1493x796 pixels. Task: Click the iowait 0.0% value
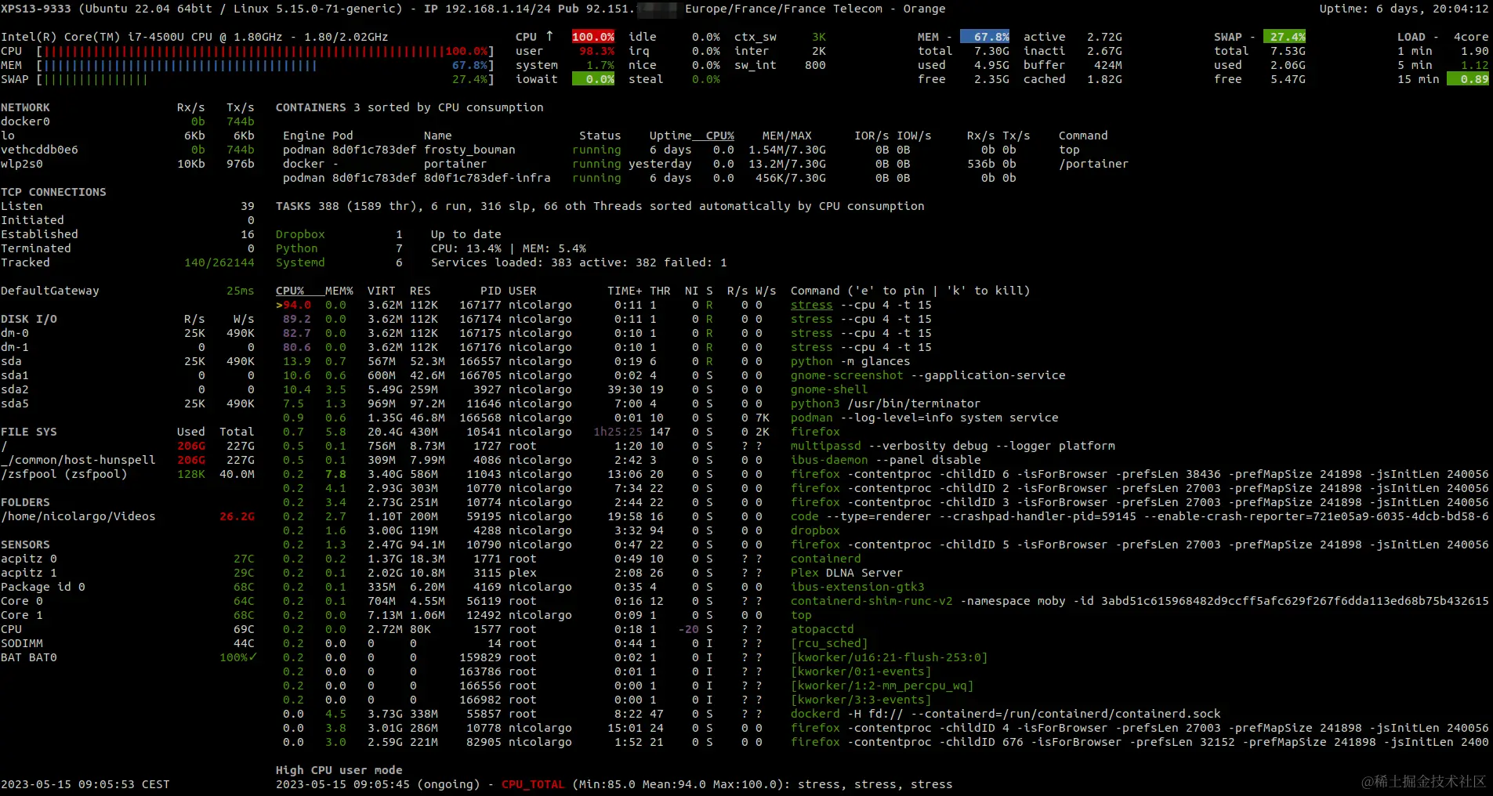[x=593, y=79]
